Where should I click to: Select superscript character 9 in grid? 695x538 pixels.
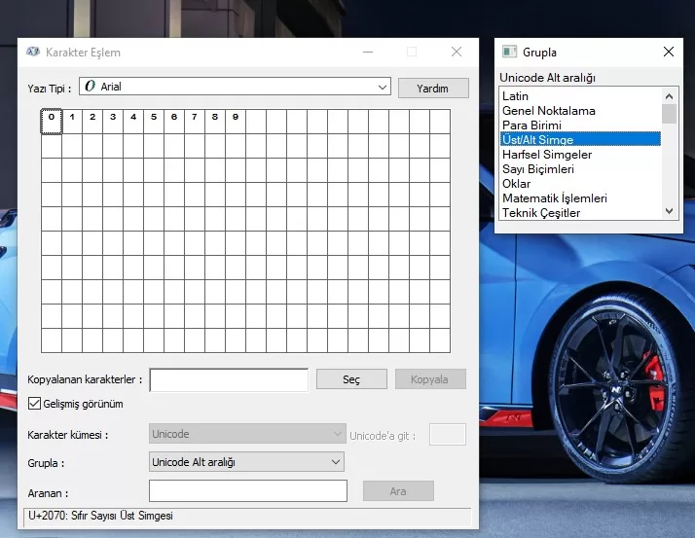pos(236,121)
